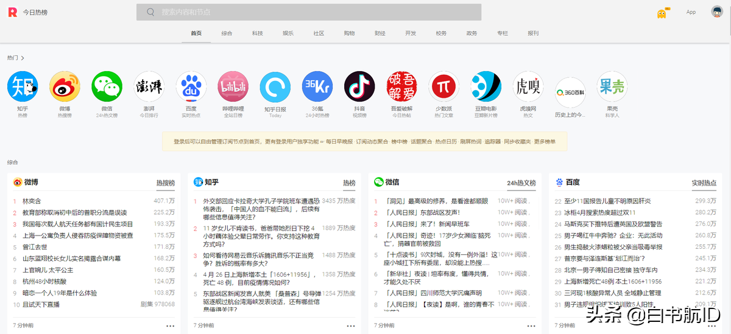The height and width of the screenshot is (334, 731).
Task: Open the Zhihu item about 外交部回应卡拉奇大学
Action: (261, 209)
